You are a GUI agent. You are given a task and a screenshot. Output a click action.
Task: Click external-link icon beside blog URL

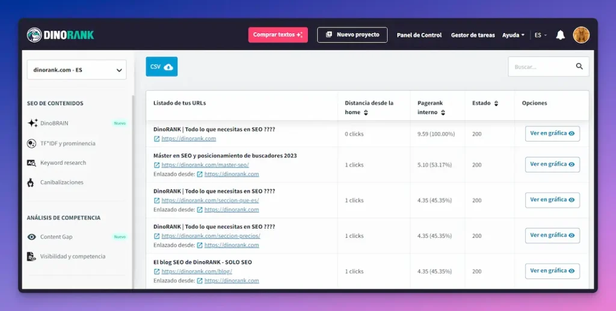tap(157, 271)
